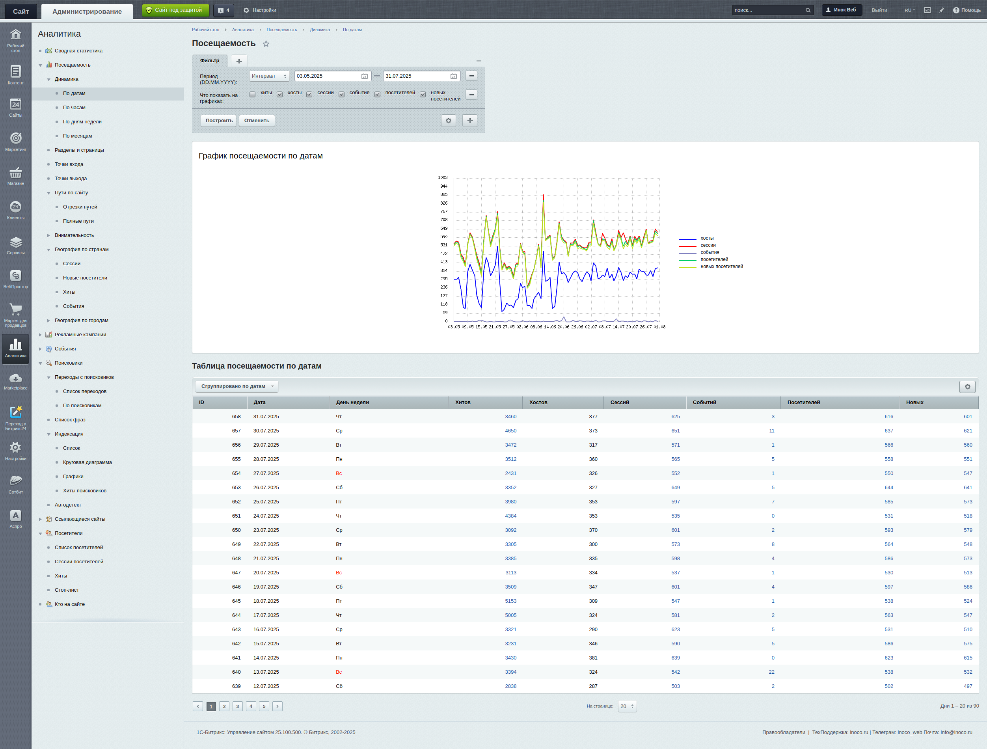
Task: Open table settings gear icon
Action: [x=967, y=387]
